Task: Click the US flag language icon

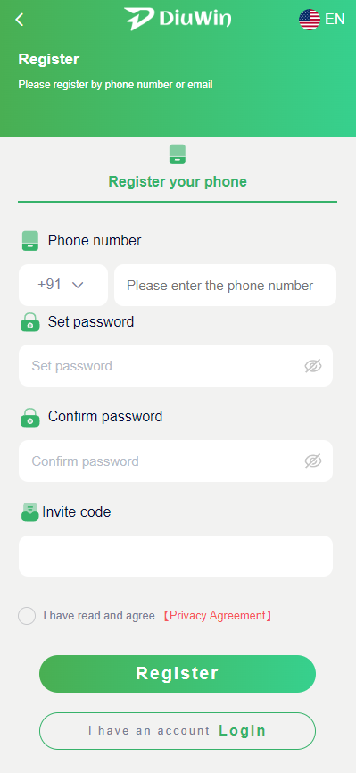Action: pyautogui.click(x=309, y=20)
